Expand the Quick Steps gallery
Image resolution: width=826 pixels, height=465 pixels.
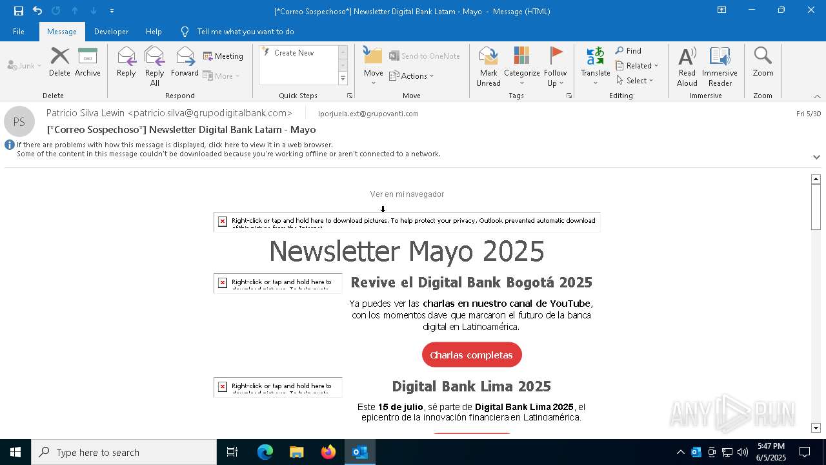tap(343, 78)
